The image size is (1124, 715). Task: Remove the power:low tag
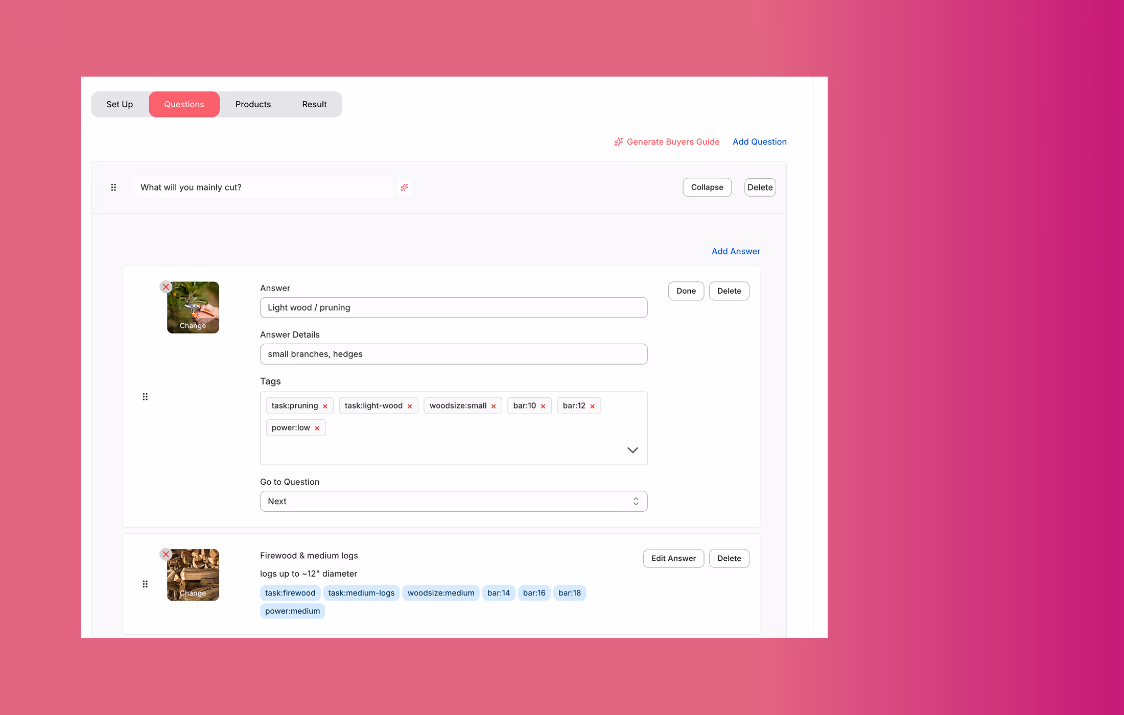pyautogui.click(x=317, y=428)
